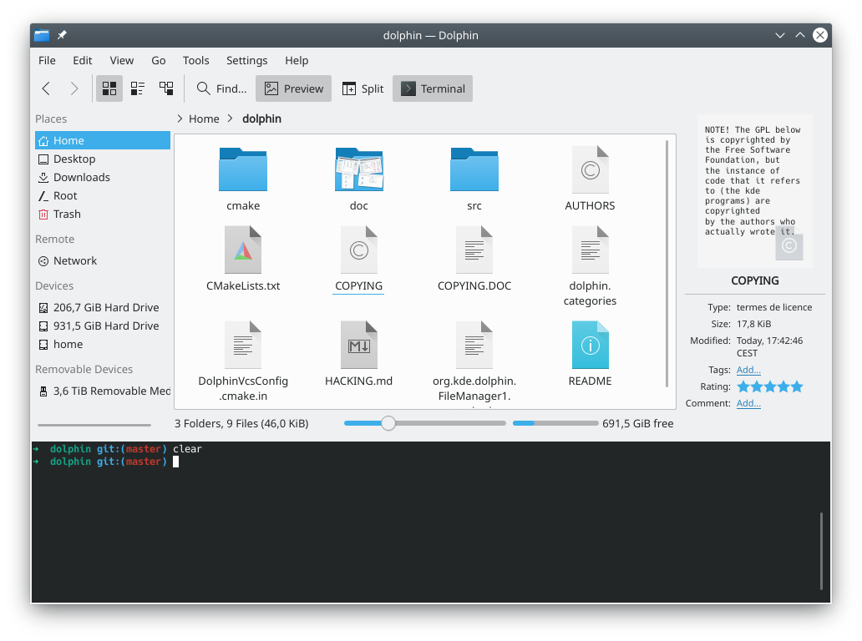Click Add link next to Comment
Screen dimensions: 862x641
point(748,403)
